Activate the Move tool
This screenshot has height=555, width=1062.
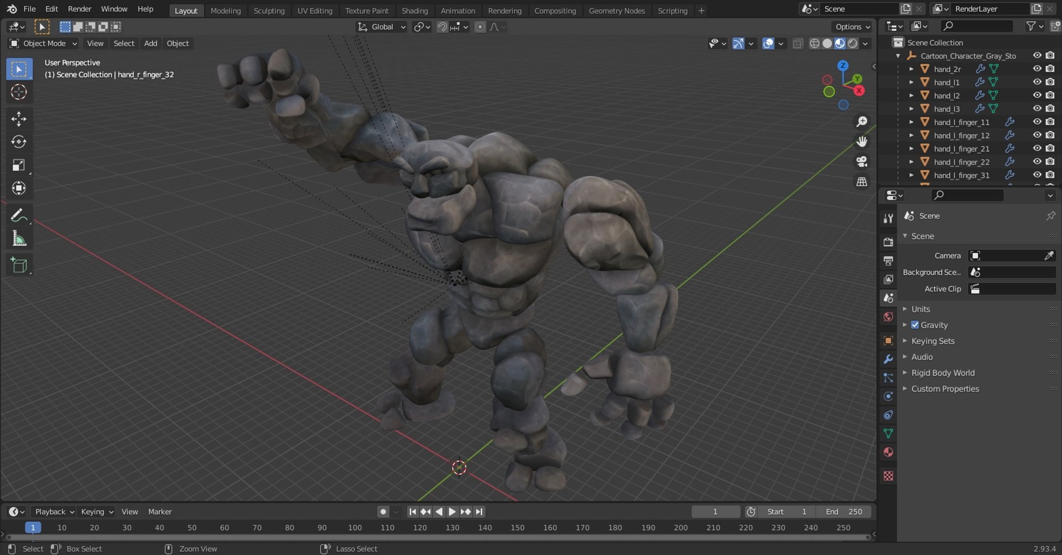(x=19, y=119)
